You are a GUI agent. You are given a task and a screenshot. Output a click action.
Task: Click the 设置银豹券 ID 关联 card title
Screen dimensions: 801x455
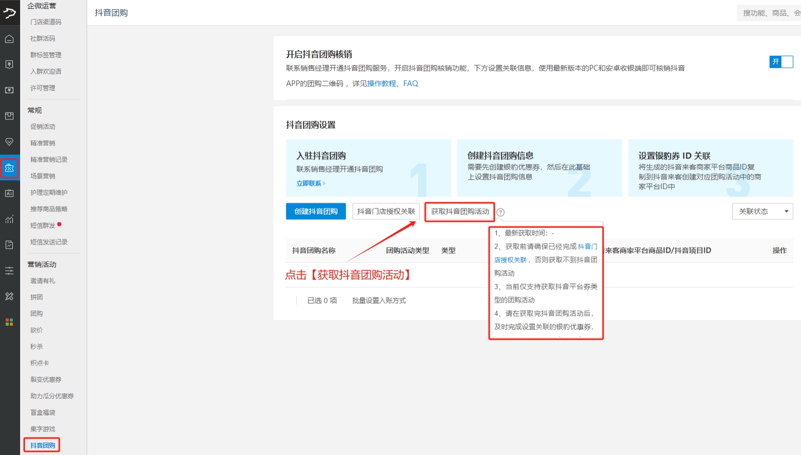point(674,156)
